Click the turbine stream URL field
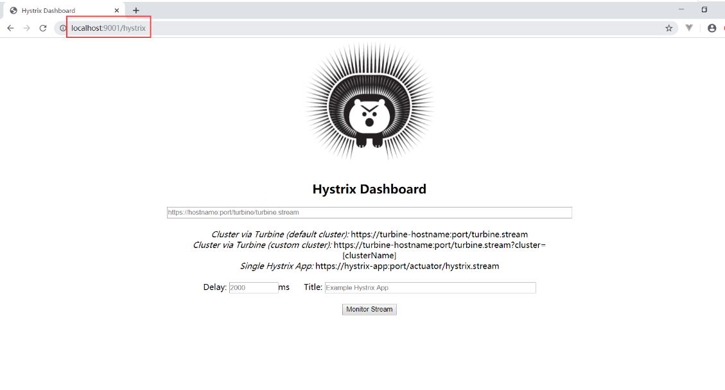 [369, 213]
